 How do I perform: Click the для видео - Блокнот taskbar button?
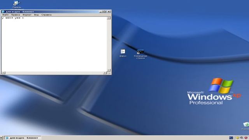(x=23, y=138)
